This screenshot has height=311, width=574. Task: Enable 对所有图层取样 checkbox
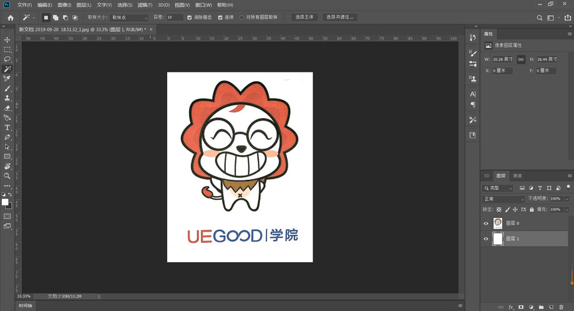pos(241,17)
